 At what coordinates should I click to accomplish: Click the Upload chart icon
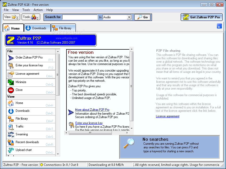(x=11, y=150)
